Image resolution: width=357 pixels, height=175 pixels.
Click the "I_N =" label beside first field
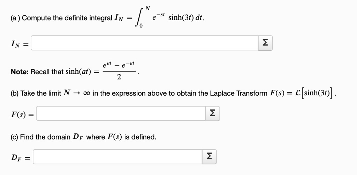point(19,43)
